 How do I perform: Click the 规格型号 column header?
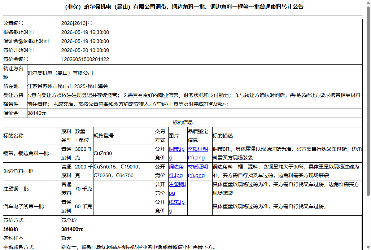click(104, 136)
